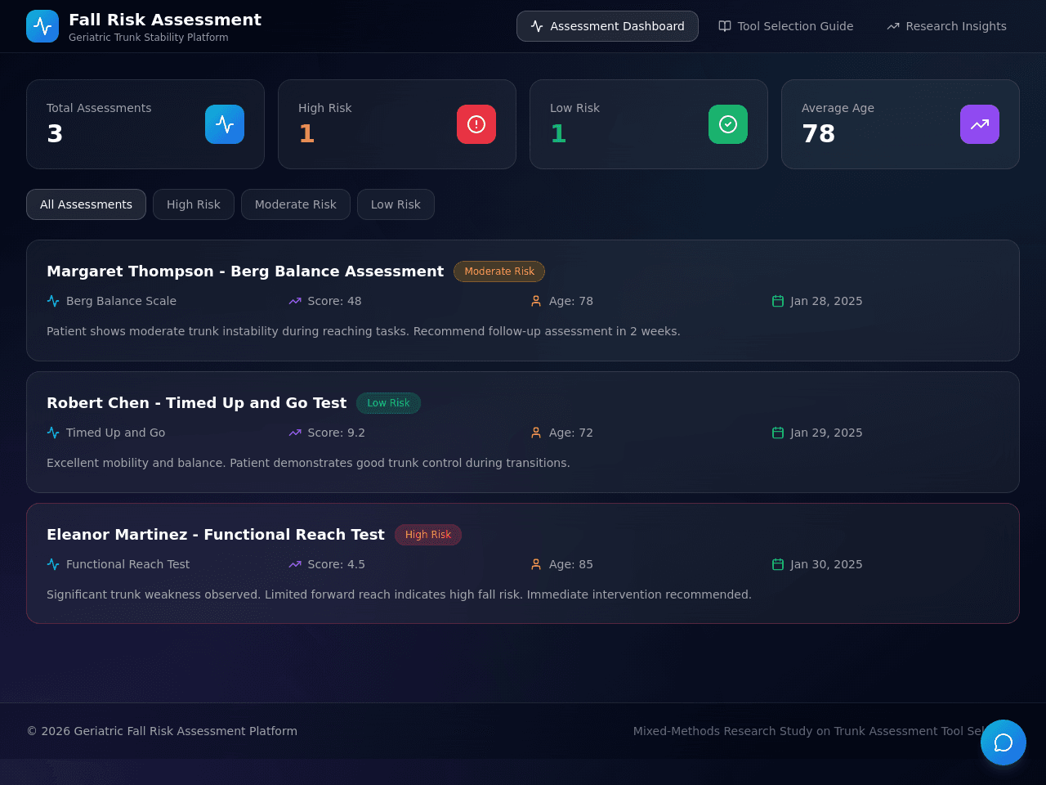The height and width of the screenshot is (785, 1046).
Task: Filter by High Risk
Action: pyautogui.click(x=194, y=204)
